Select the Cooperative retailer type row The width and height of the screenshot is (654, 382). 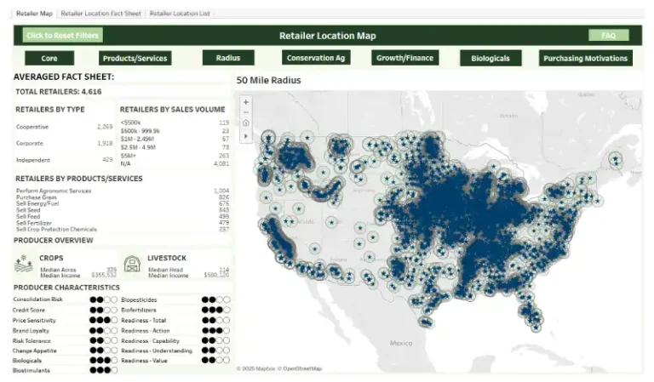[x=64, y=127]
